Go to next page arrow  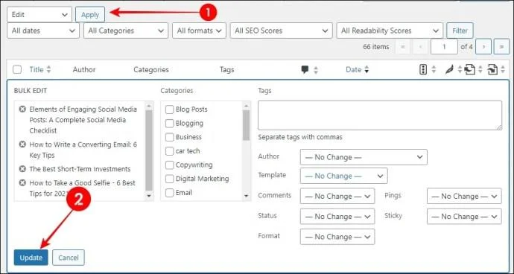pyautogui.click(x=483, y=47)
